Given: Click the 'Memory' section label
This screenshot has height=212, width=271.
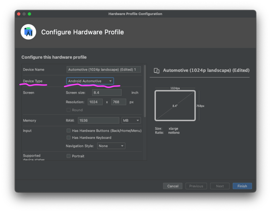Looking at the screenshot, I should click(29, 120).
